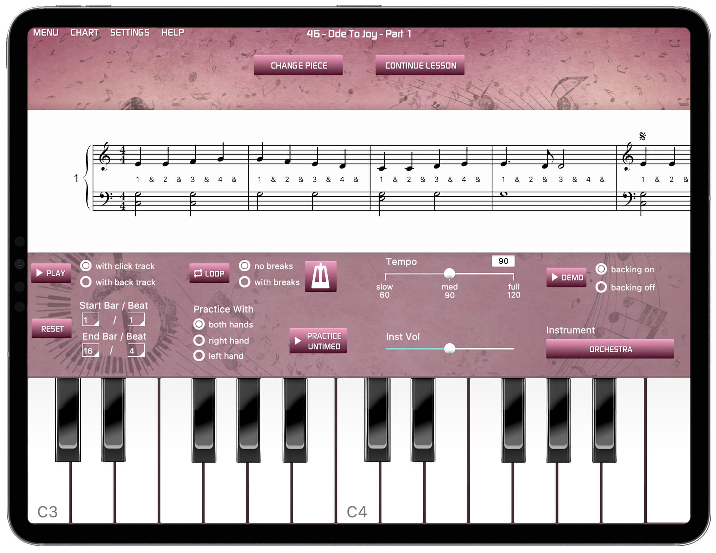
Task: Select the 'with click track' radio button
Action: click(85, 268)
